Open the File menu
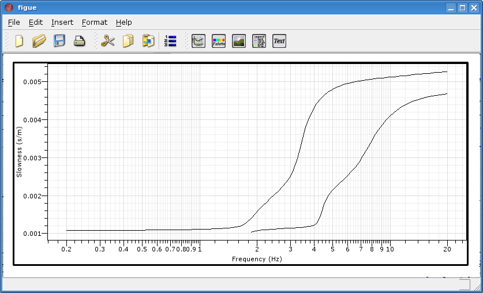Image resolution: width=483 pixels, height=293 pixels. [14, 22]
